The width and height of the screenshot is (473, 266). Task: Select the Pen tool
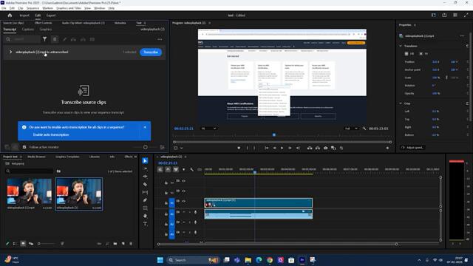click(x=145, y=200)
